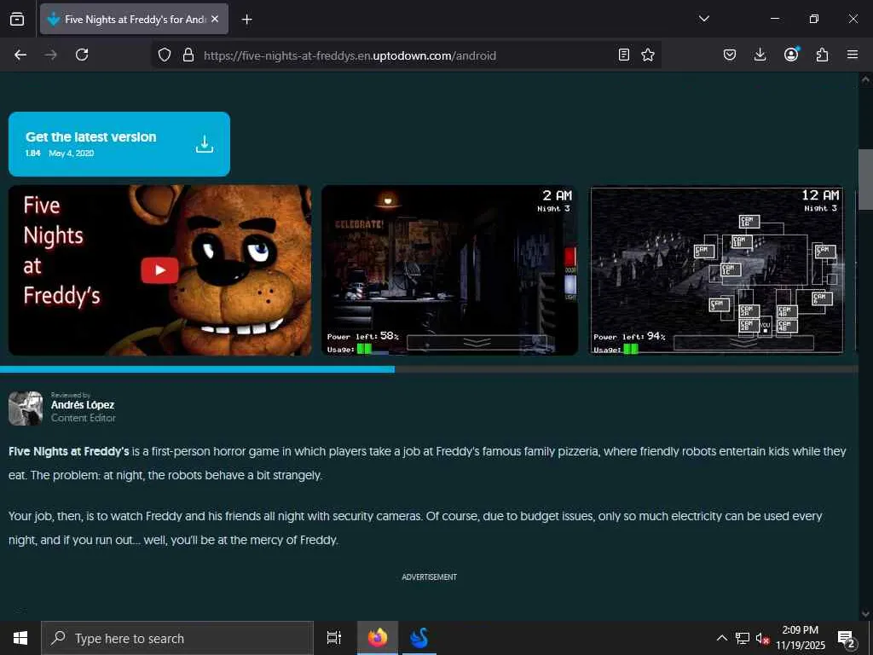Open Windows Start menu
The height and width of the screenshot is (655, 873).
(x=20, y=638)
